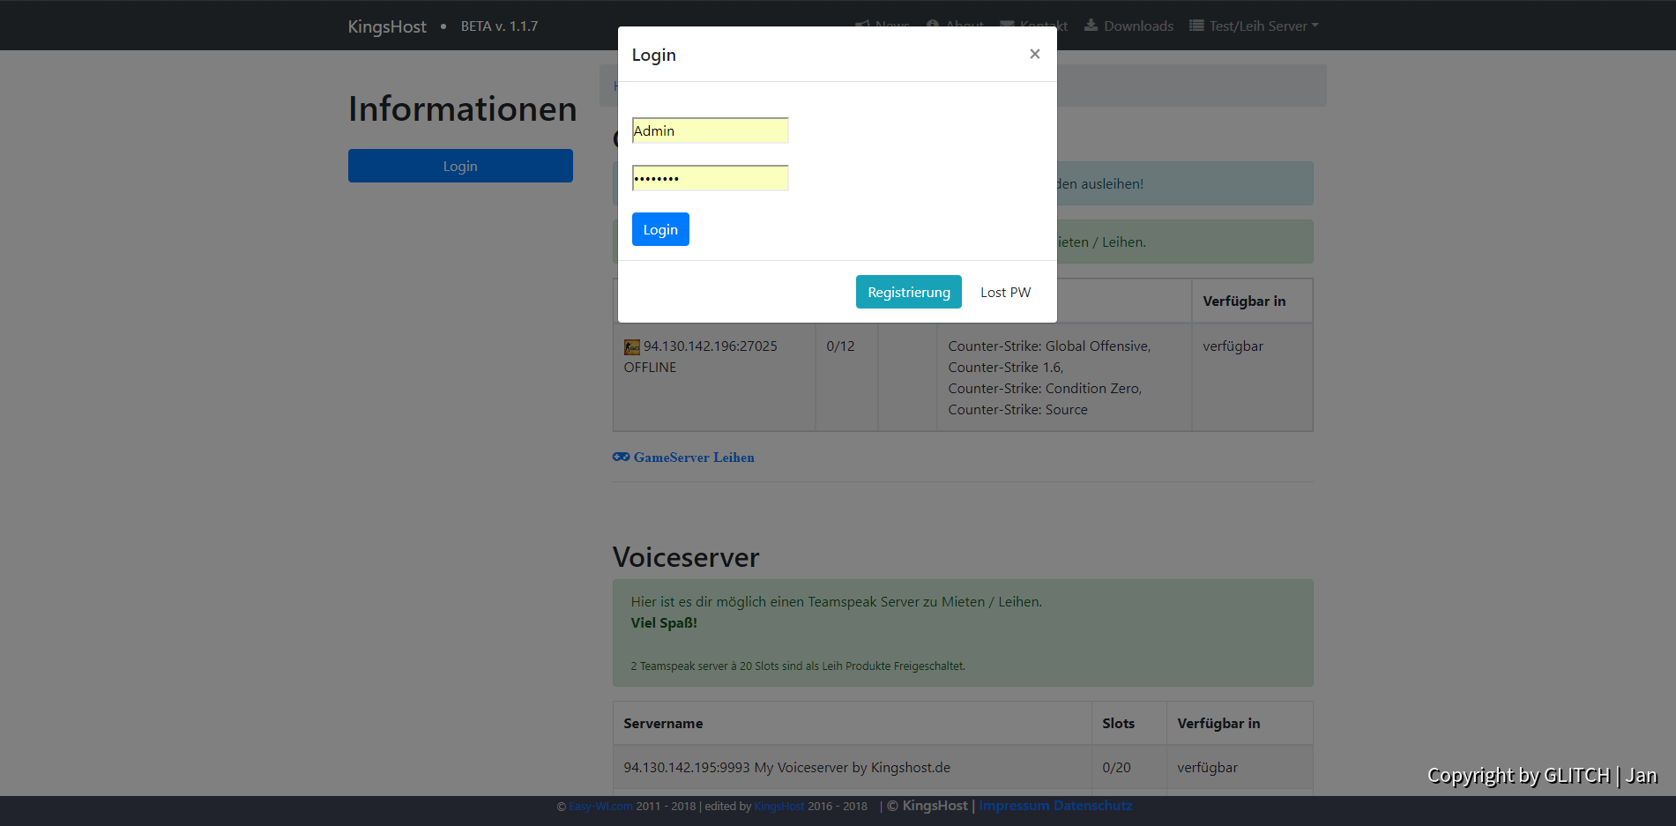Click the gamepad icon before GameServer Leihen
The width and height of the screenshot is (1676, 826).
pyautogui.click(x=621, y=457)
